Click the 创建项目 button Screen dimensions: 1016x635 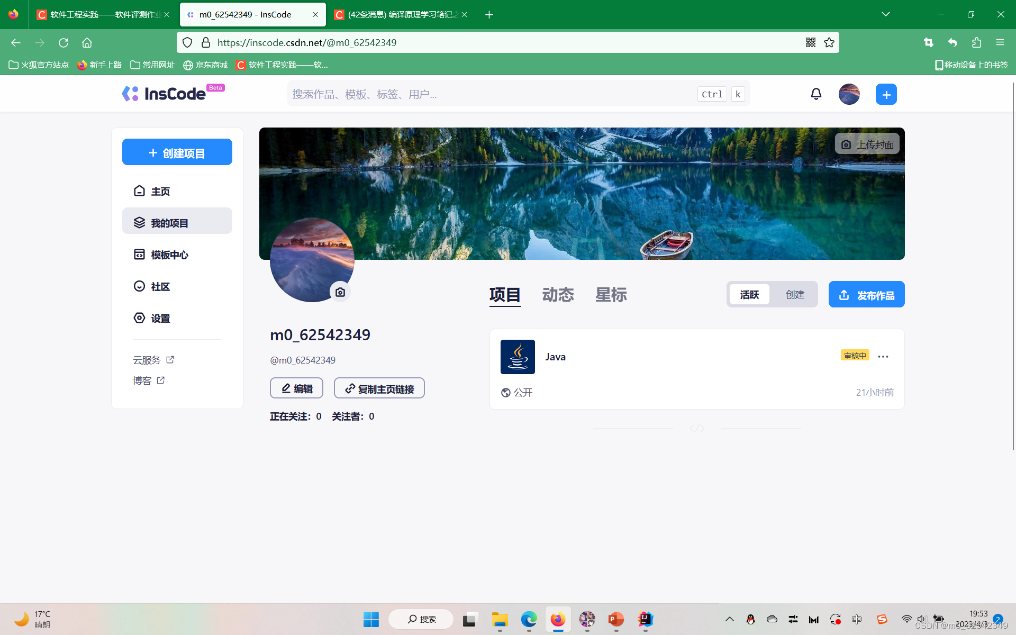pyautogui.click(x=177, y=152)
